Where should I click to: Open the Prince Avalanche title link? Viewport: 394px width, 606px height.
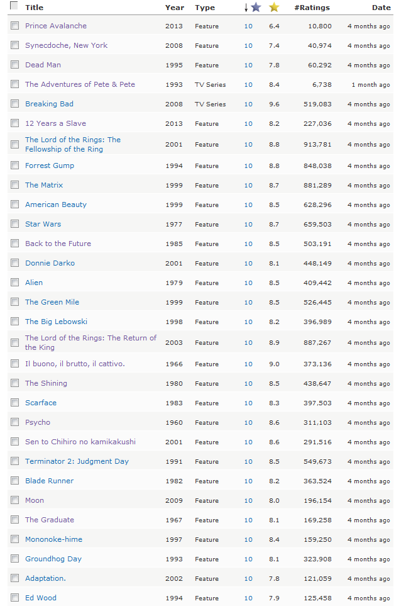coord(56,26)
